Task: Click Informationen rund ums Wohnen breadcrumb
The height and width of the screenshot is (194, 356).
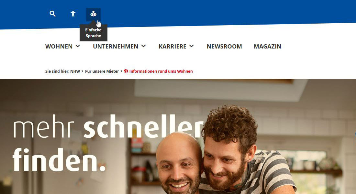Action: click(x=161, y=71)
